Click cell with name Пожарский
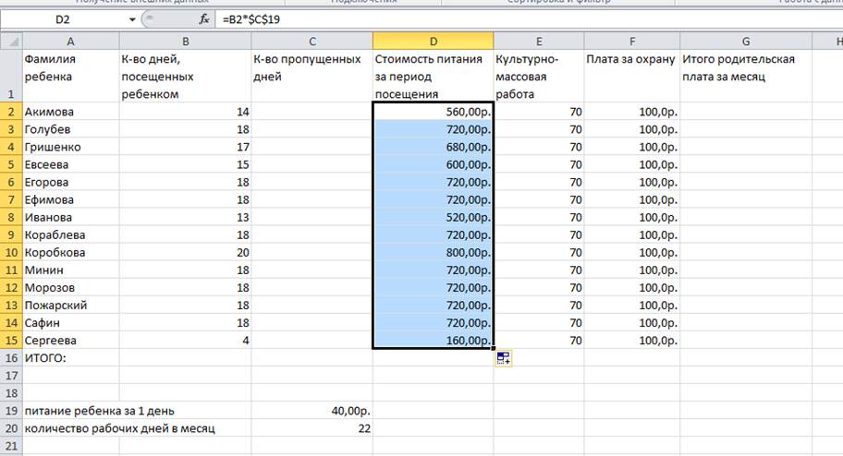The image size is (843, 456). point(70,305)
